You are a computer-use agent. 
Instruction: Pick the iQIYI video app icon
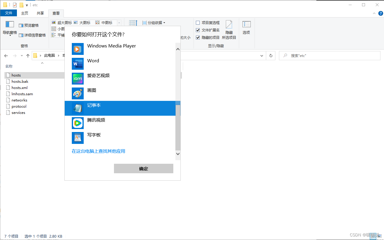click(78, 79)
